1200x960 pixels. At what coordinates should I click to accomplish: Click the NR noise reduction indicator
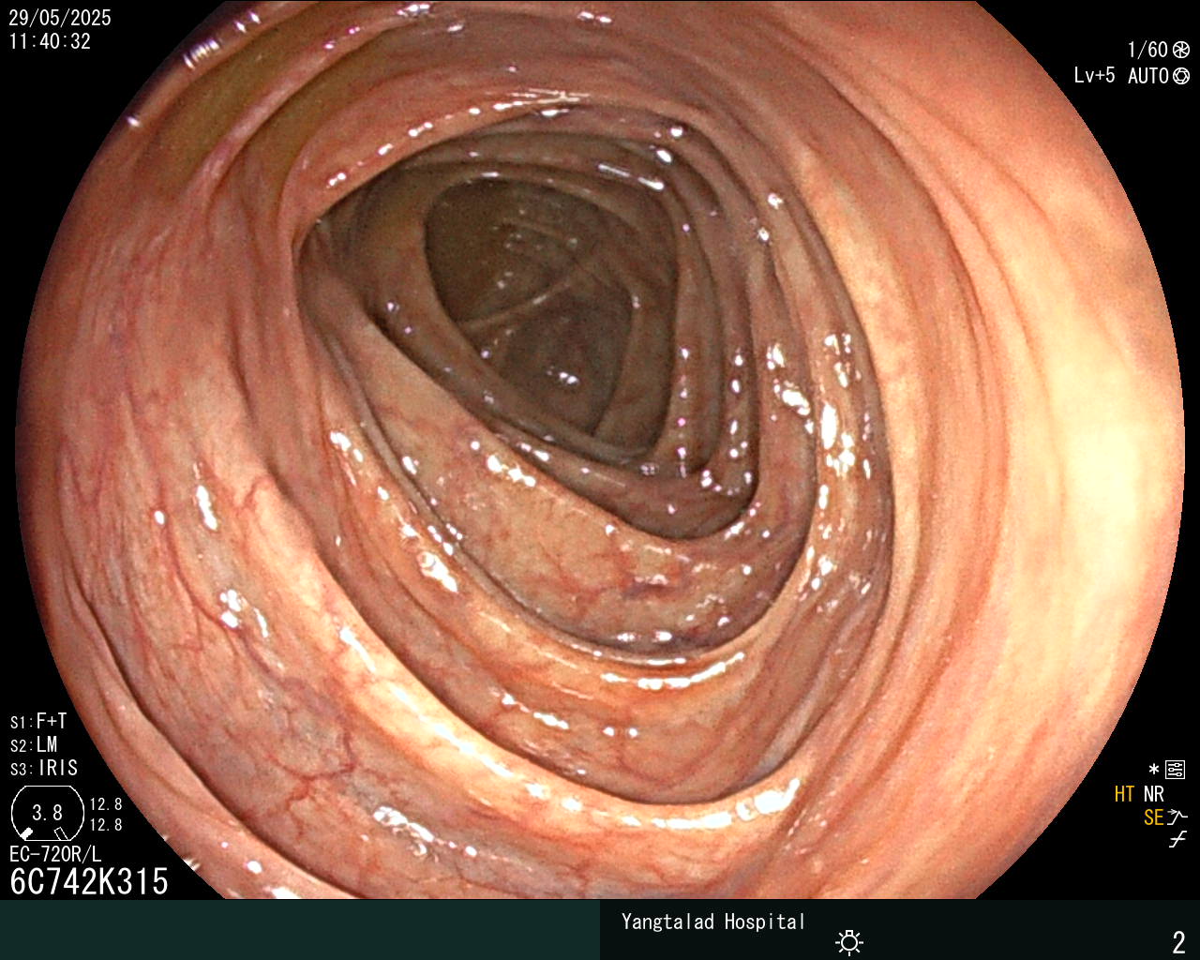click(x=1153, y=794)
